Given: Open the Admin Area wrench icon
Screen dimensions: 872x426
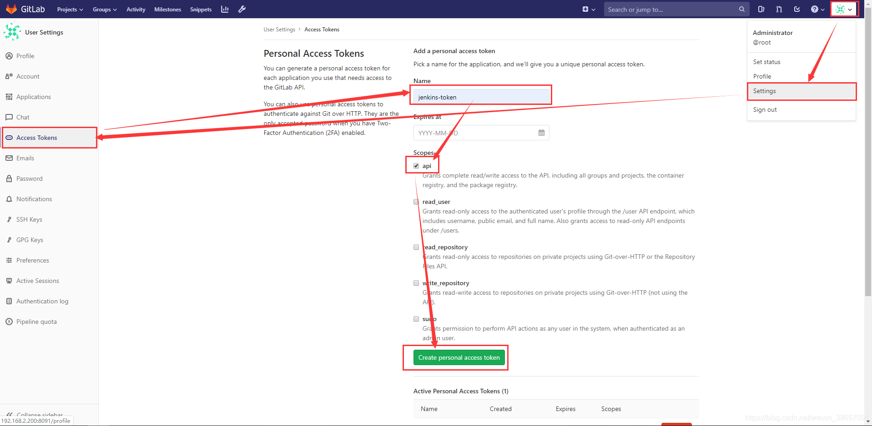Looking at the screenshot, I should [242, 9].
